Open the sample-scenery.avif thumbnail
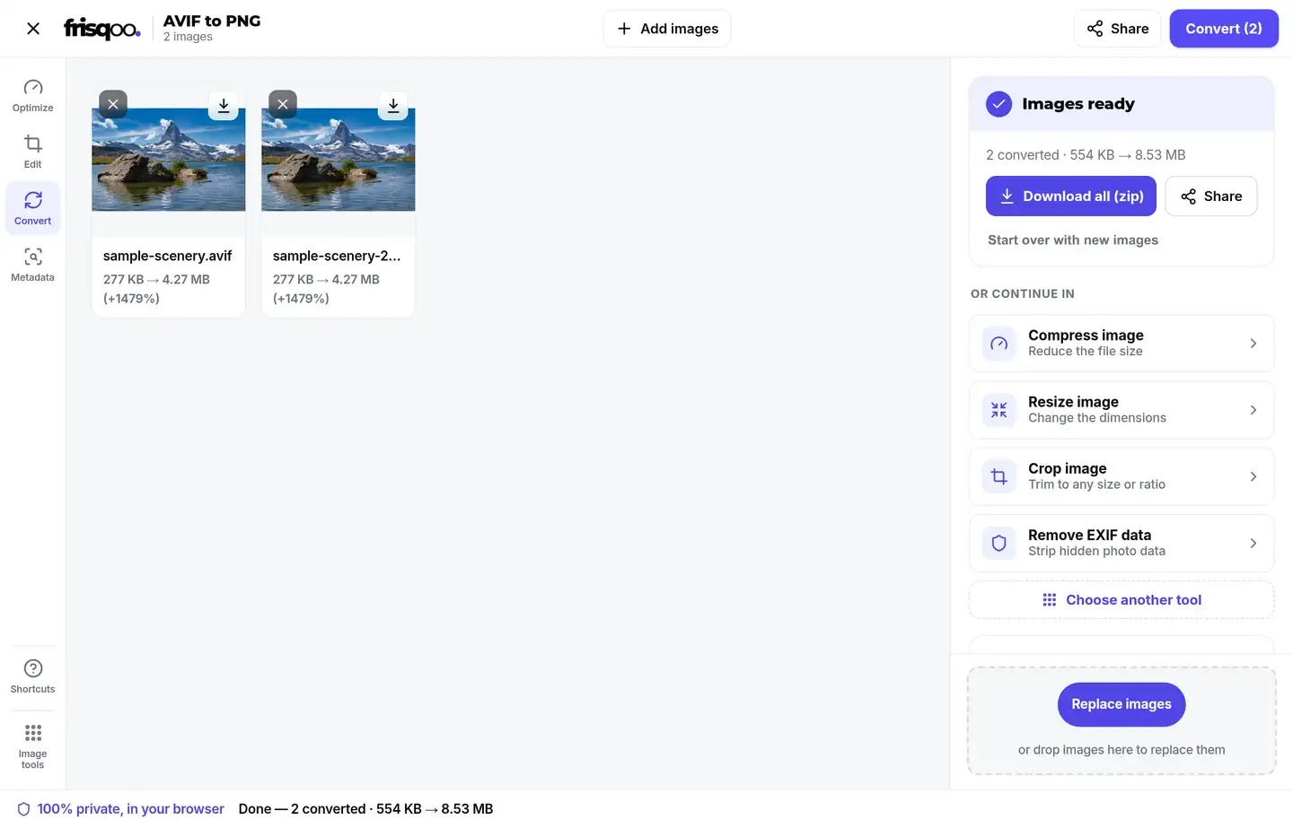The width and height of the screenshot is (1293, 828). (x=169, y=160)
